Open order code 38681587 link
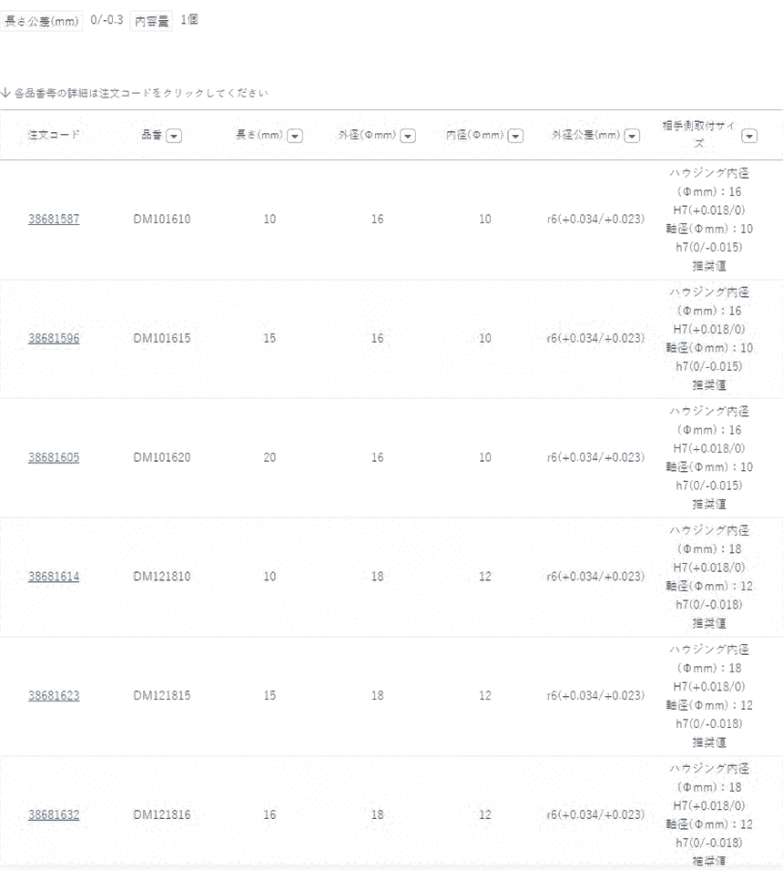783x870 pixels. coord(54,220)
